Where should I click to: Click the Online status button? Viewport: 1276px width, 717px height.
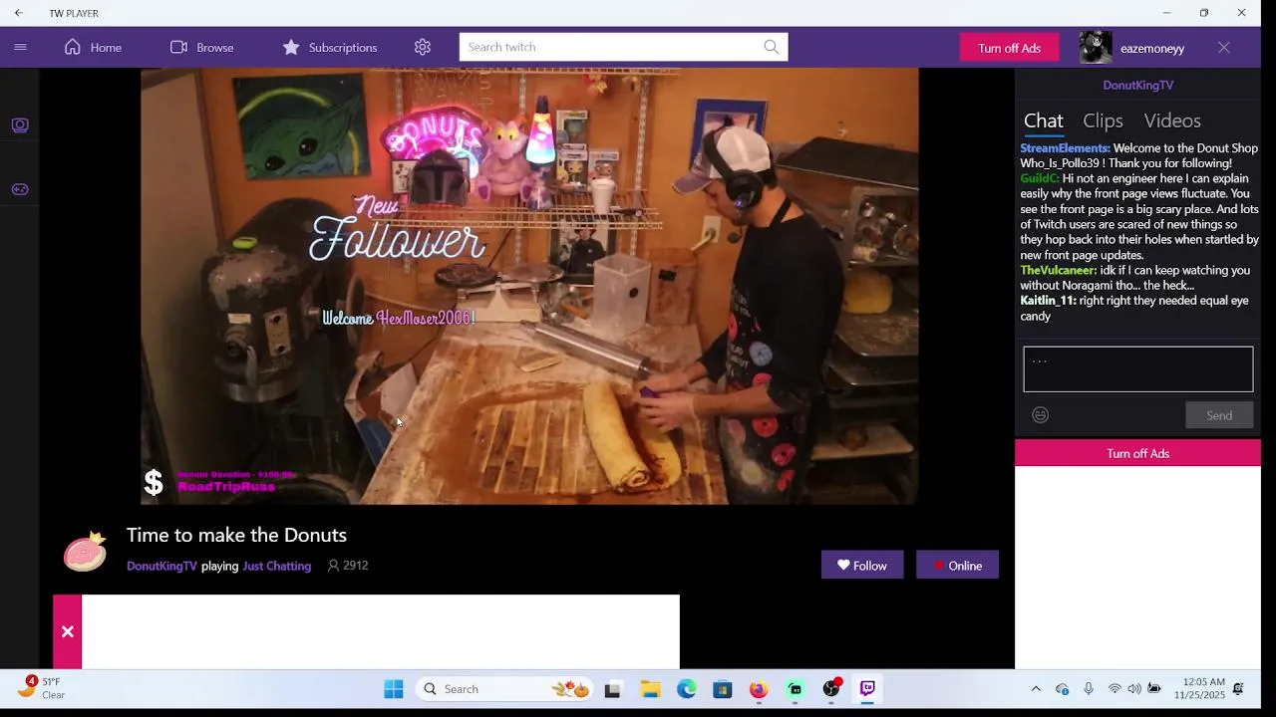(957, 565)
